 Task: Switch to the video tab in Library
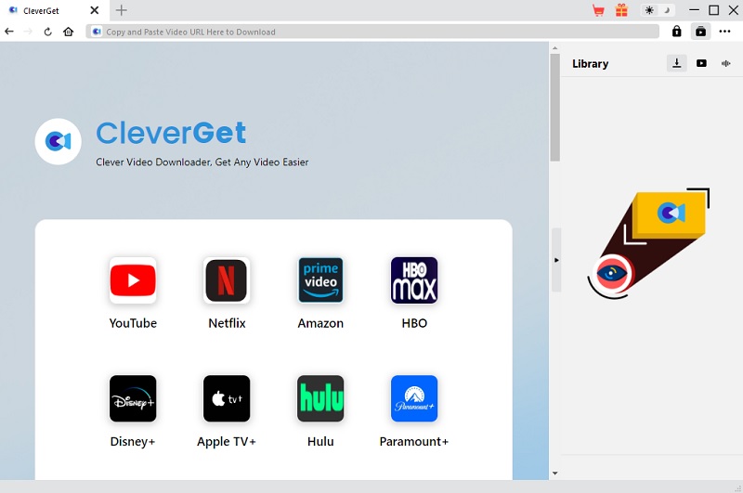point(701,63)
